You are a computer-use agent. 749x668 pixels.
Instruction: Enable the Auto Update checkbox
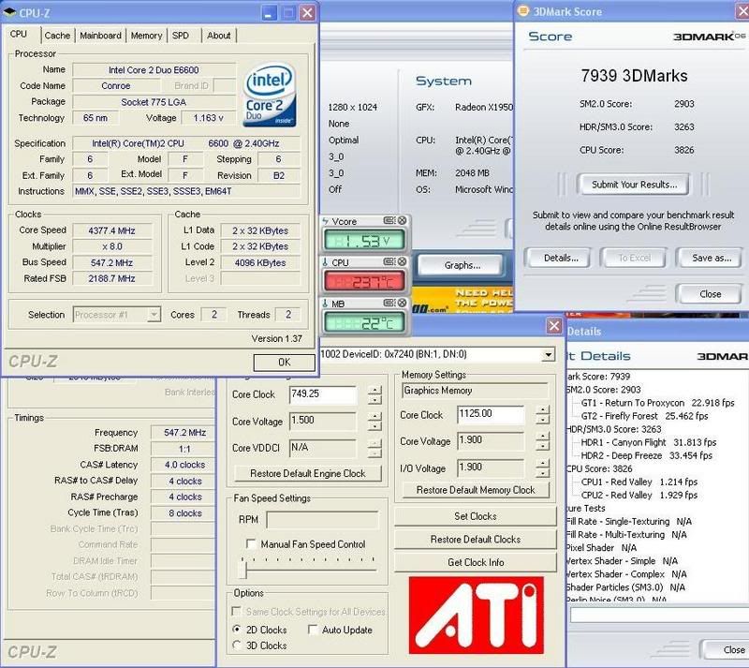pos(313,630)
